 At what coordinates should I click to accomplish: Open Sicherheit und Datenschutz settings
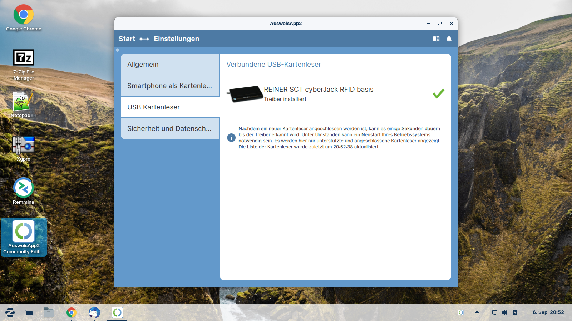(170, 128)
